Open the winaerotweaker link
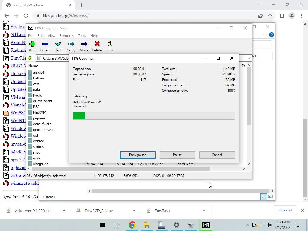This screenshot has height=231, width=308. point(25,183)
